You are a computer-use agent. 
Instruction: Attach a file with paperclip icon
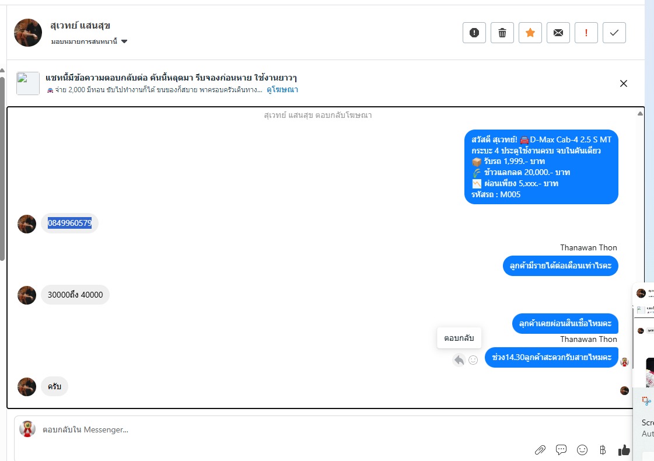pos(540,450)
